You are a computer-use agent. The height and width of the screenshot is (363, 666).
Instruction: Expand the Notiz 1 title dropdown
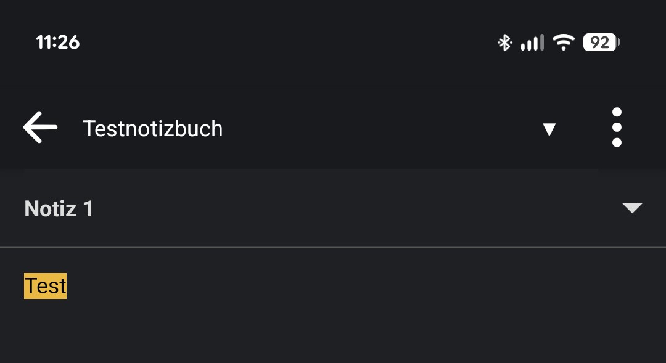tap(632, 208)
